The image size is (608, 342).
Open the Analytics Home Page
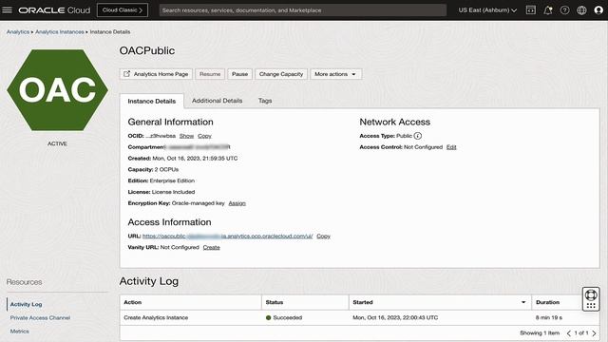[x=156, y=74]
